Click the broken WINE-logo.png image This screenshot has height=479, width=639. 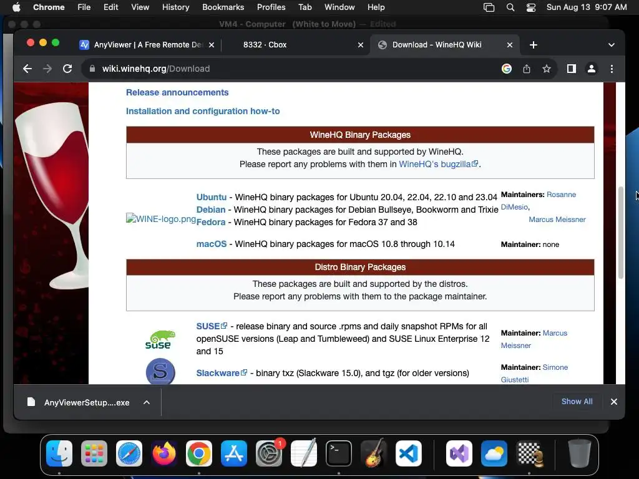(161, 219)
